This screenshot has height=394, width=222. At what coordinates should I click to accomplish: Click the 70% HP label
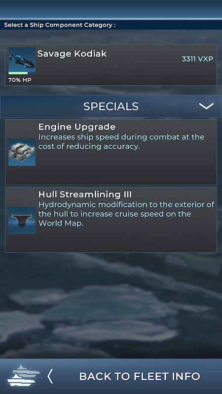coord(20,80)
